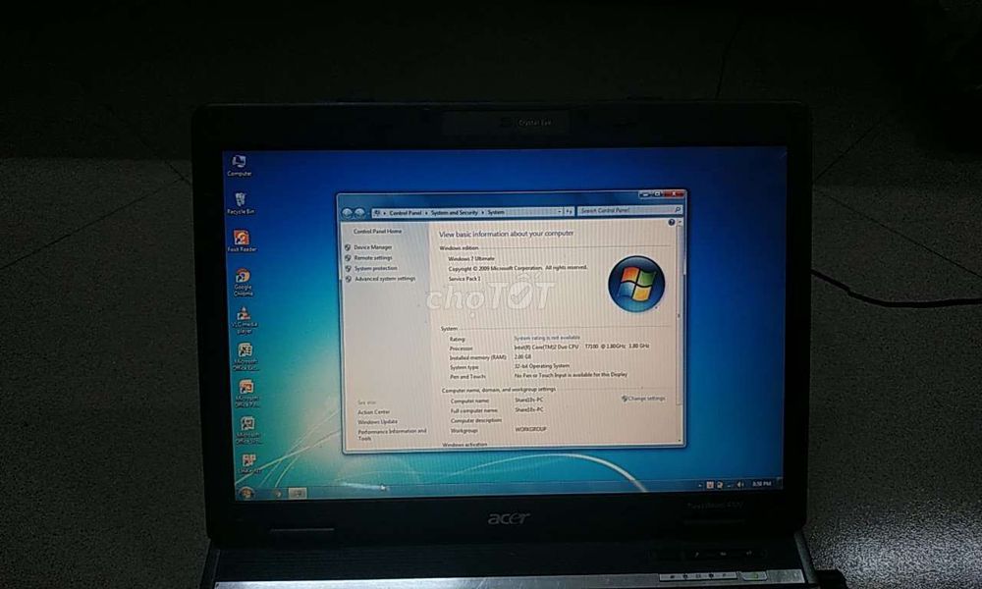Launch Foxit Reader from desktop
This screenshot has height=589, width=982.
coord(242,241)
